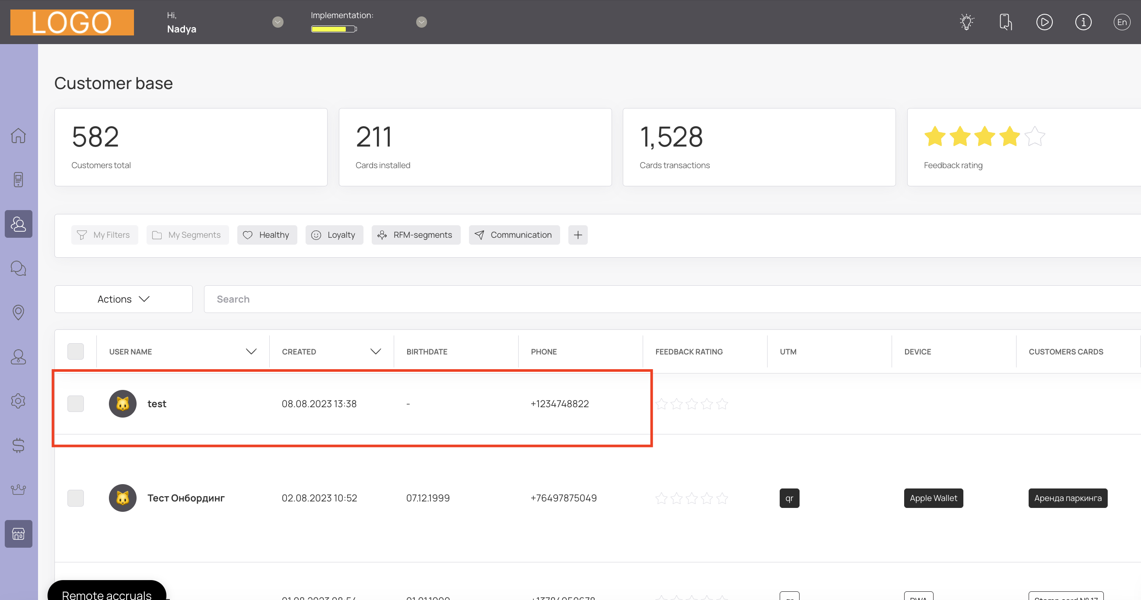Open the dollar sign billing icon
The height and width of the screenshot is (600, 1141).
pos(18,445)
